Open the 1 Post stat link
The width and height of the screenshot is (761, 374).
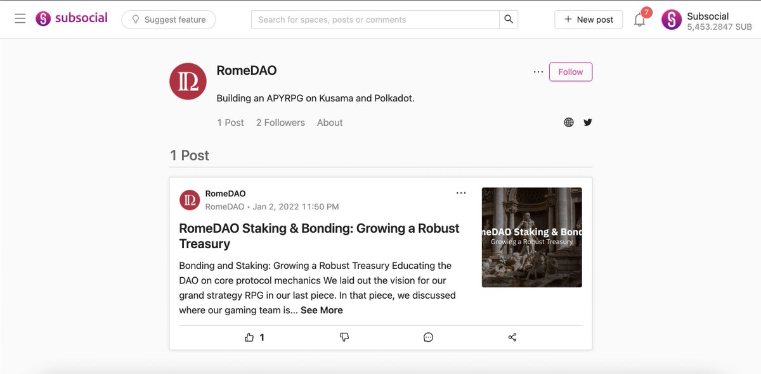(x=230, y=123)
